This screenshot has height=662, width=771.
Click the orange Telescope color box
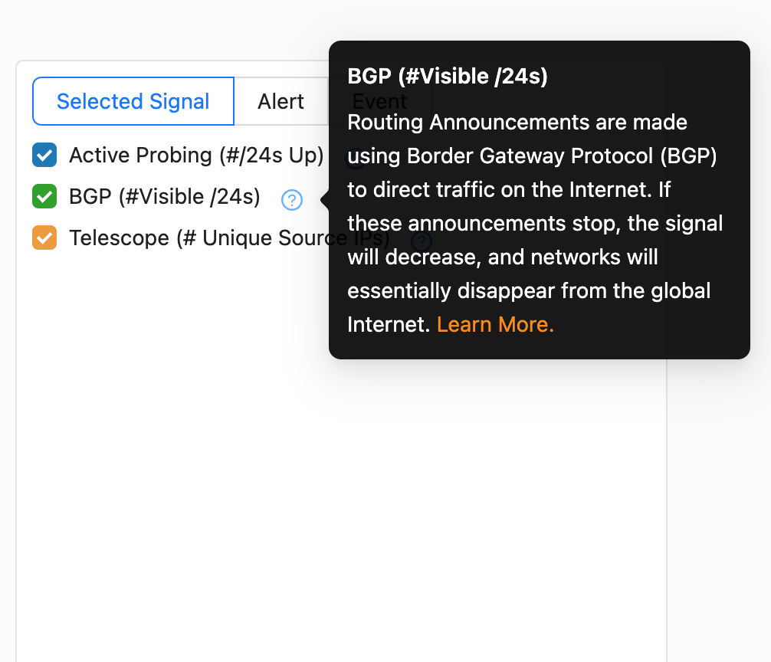(x=44, y=238)
